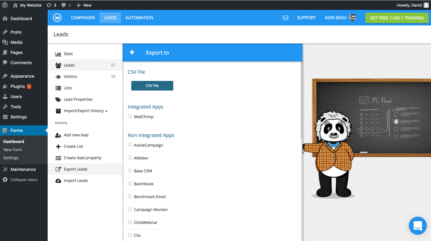Select the Base CRM radio button

point(130,171)
